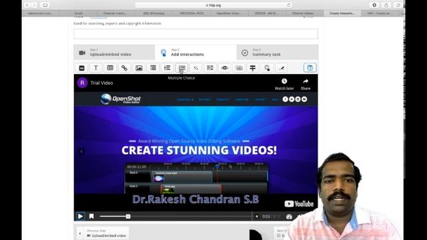The height and width of the screenshot is (240, 427).
Task: Switch to the H5P - Create browser tab
Action: pyautogui.click(x=380, y=13)
